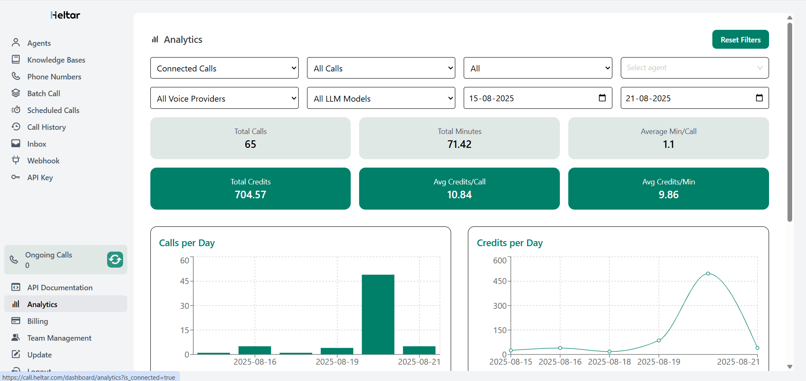The width and height of the screenshot is (806, 381).
Task: Open the Select agent combo box
Action: pyautogui.click(x=694, y=68)
